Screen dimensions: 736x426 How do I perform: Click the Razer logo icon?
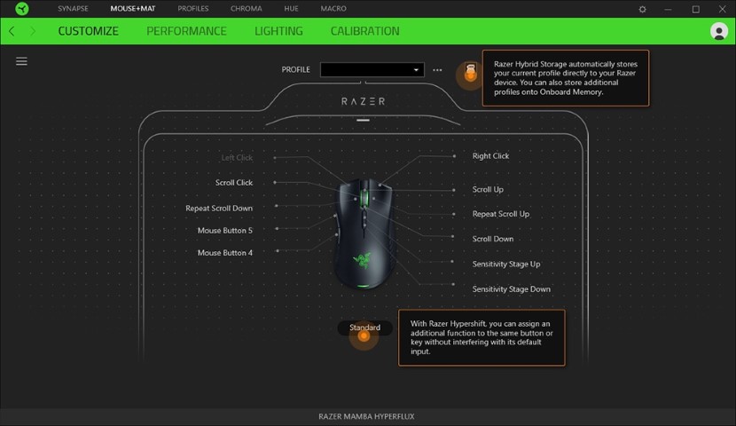coord(21,9)
